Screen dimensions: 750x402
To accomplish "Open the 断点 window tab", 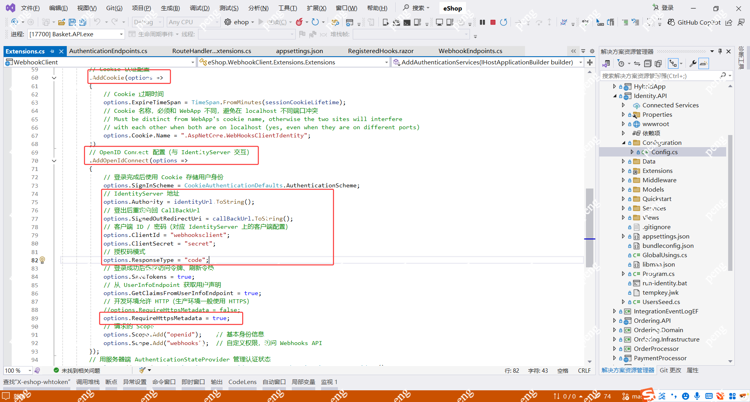I will click(111, 382).
